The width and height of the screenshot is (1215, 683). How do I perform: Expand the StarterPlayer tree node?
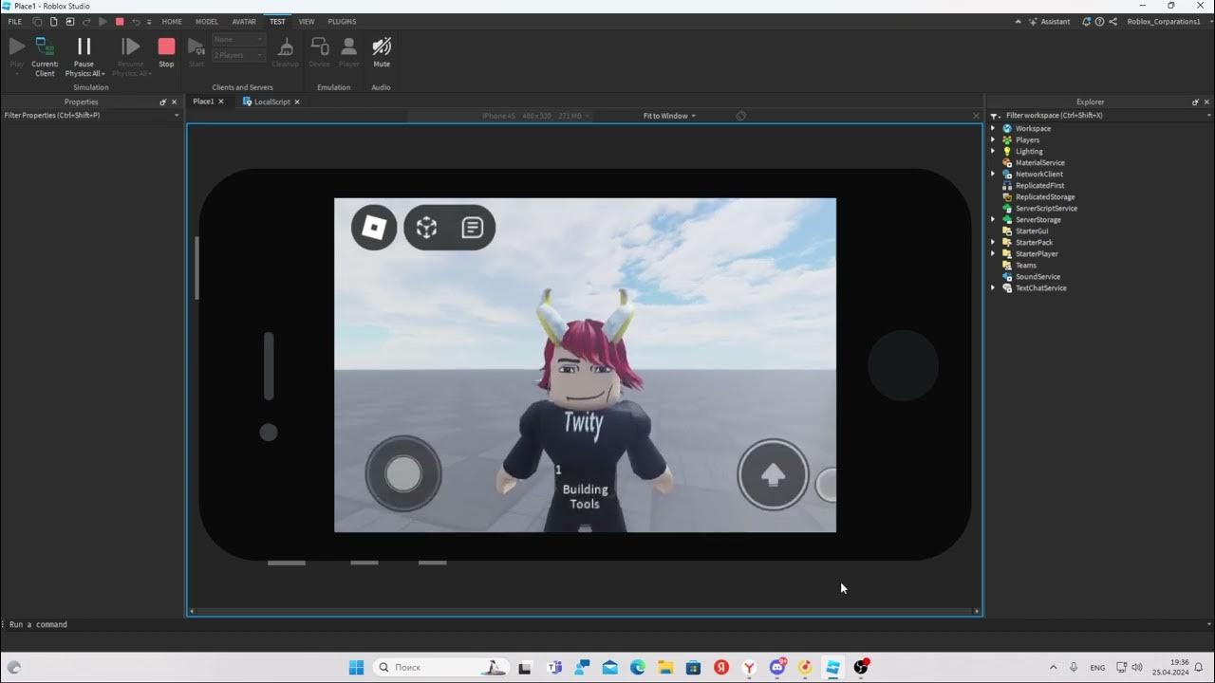993,253
